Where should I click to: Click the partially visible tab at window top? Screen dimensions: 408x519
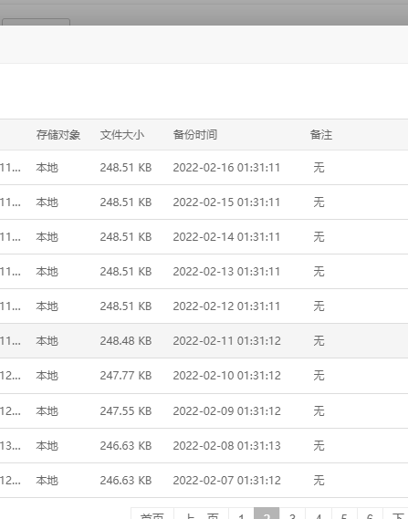(37, 22)
